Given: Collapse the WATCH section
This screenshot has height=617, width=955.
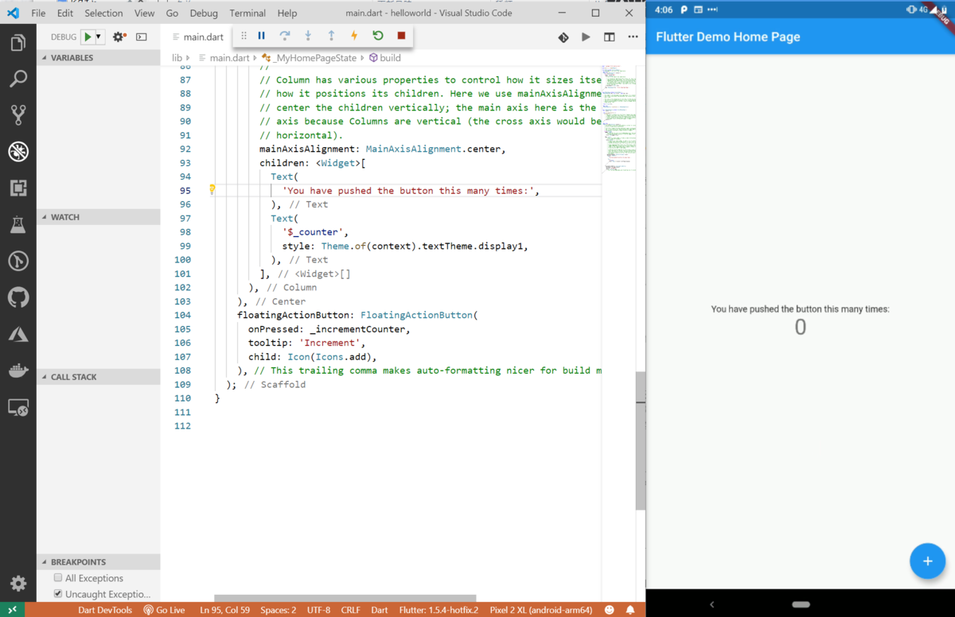Looking at the screenshot, I should pyautogui.click(x=98, y=217).
